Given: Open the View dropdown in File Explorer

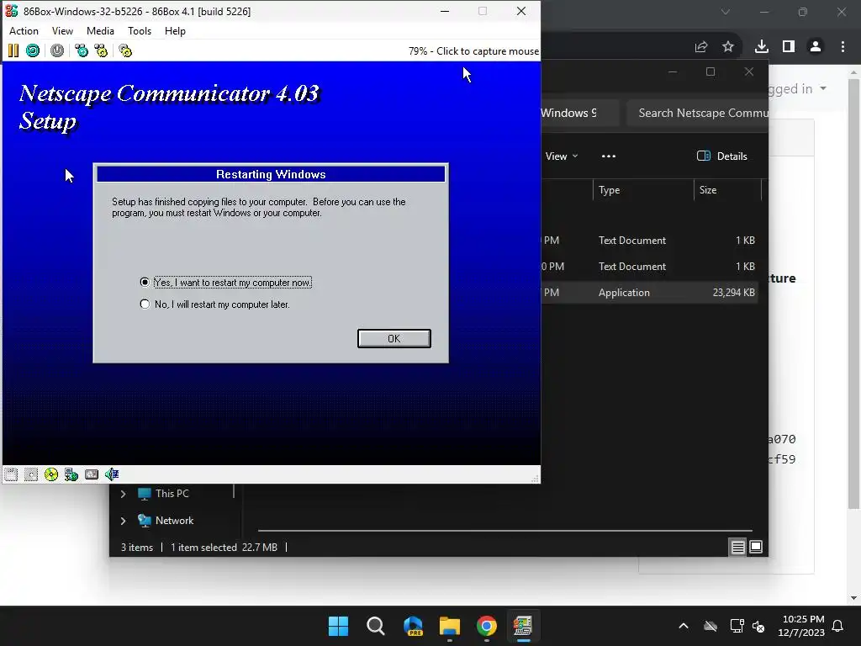Looking at the screenshot, I should [561, 156].
